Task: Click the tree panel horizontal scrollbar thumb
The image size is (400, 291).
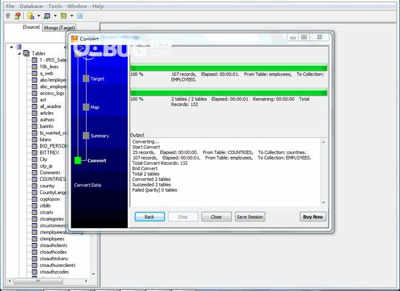Action: point(38,281)
